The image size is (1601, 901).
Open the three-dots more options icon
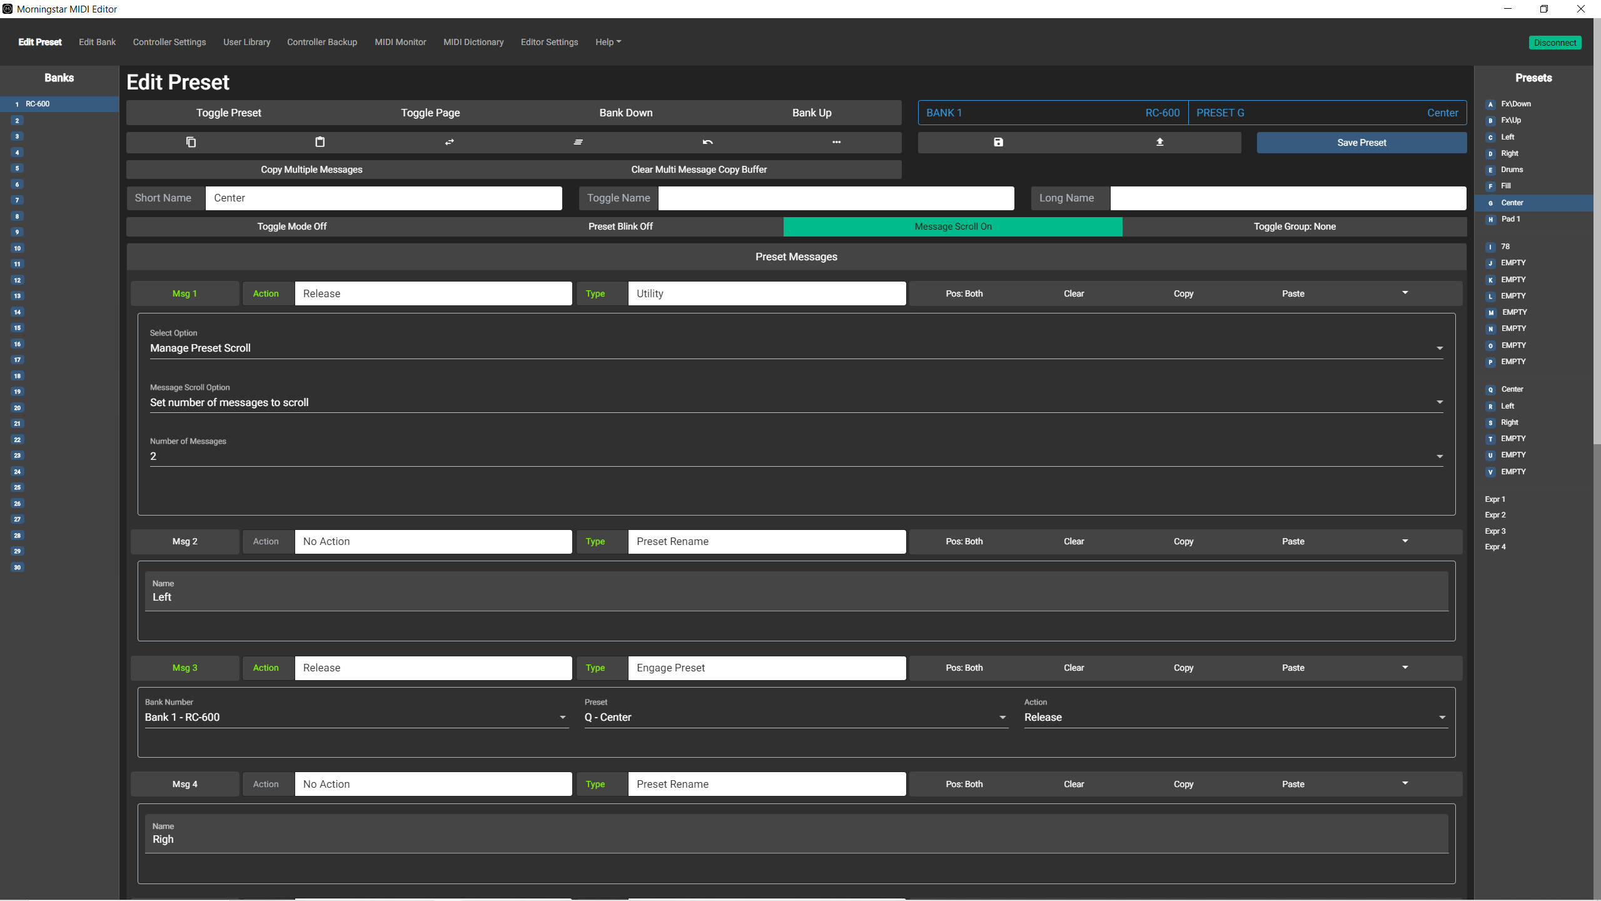click(x=836, y=142)
